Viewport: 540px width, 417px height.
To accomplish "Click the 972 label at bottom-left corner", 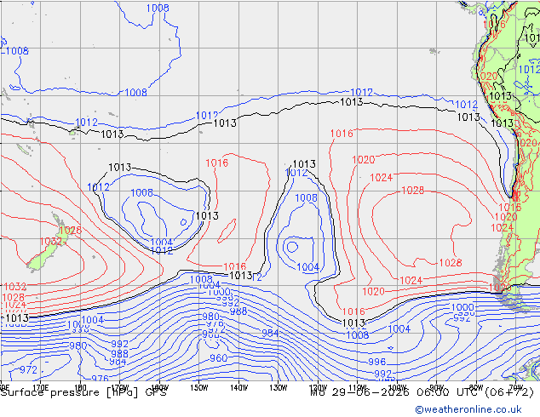I will [28, 370].
